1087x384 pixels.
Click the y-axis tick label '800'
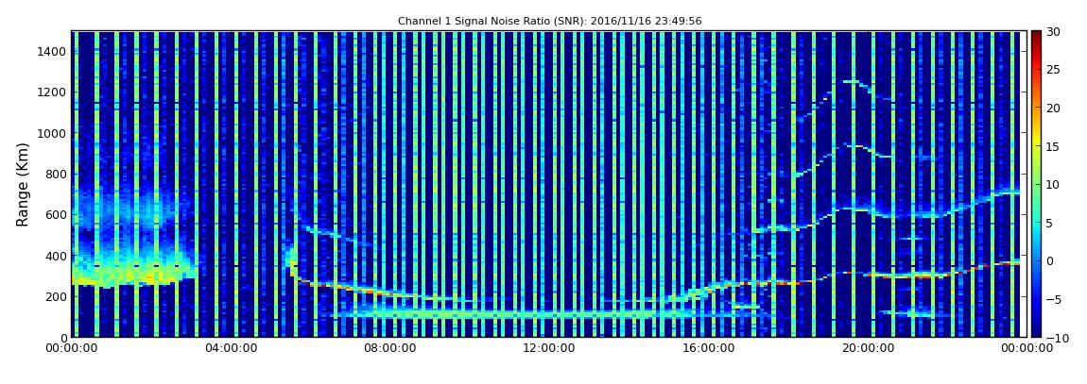coord(56,174)
